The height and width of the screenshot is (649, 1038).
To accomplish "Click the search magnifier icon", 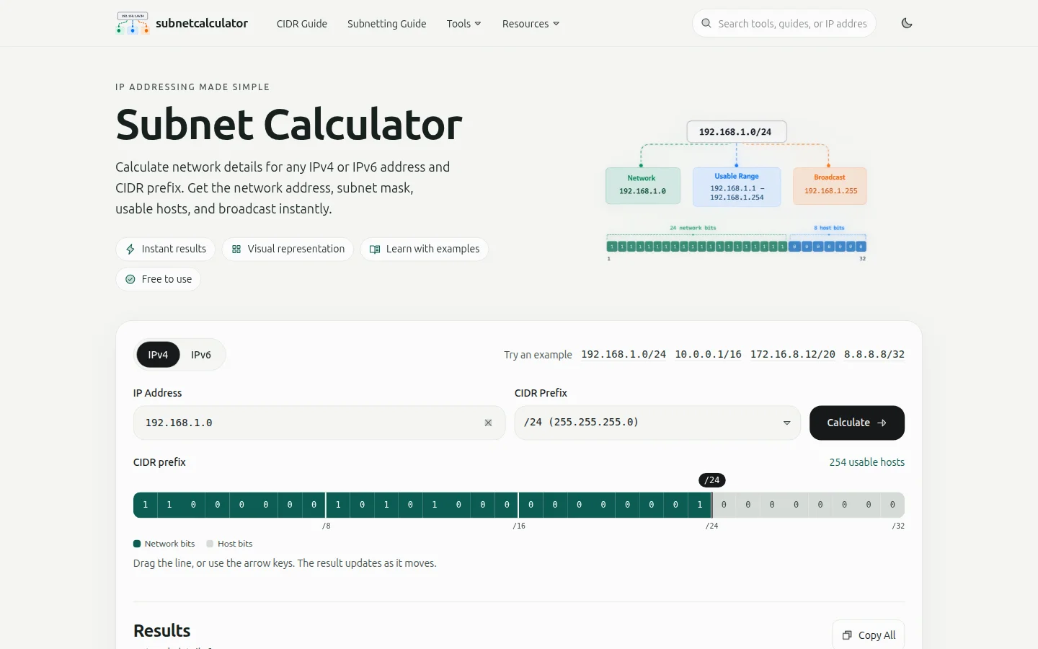I will [706, 23].
